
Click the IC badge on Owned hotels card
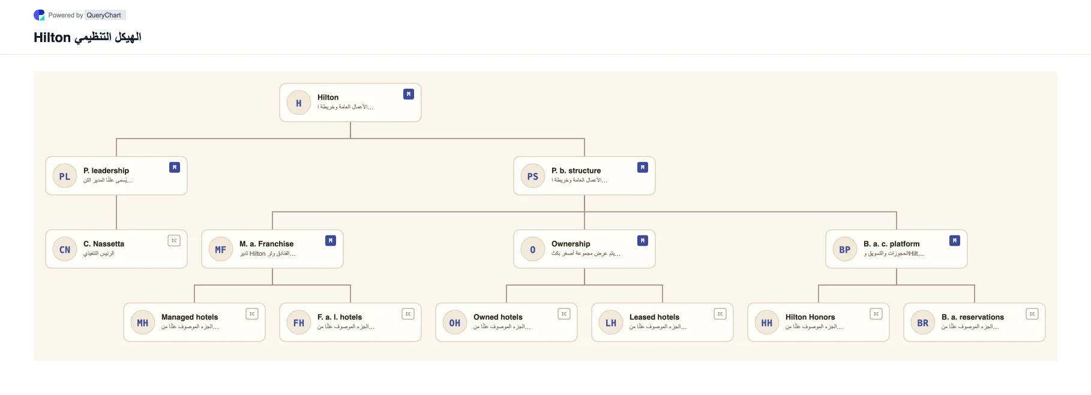(x=564, y=314)
